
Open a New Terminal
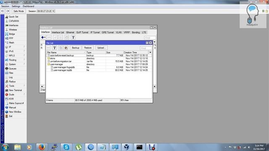click(15, 90)
